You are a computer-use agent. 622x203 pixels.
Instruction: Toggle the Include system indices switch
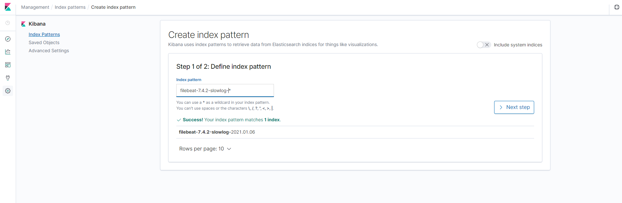[484, 45]
